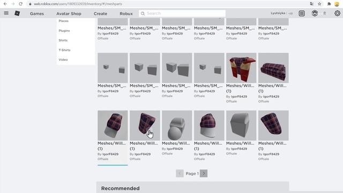Click the browser forward arrow
Image resolution: width=343 pixels, height=193 pixels.
pyautogui.click(x=13, y=4)
